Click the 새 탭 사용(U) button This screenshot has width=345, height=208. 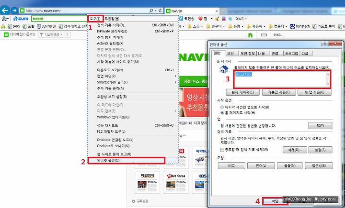pyautogui.click(x=314, y=92)
